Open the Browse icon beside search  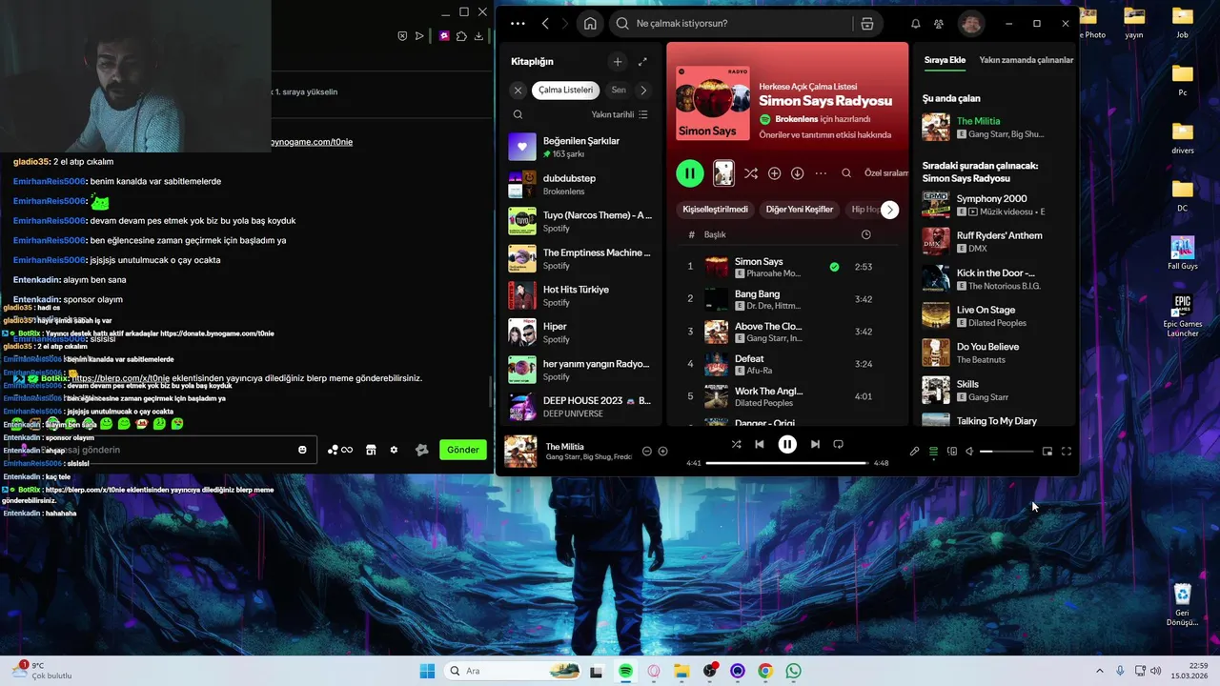click(x=867, y=24)
